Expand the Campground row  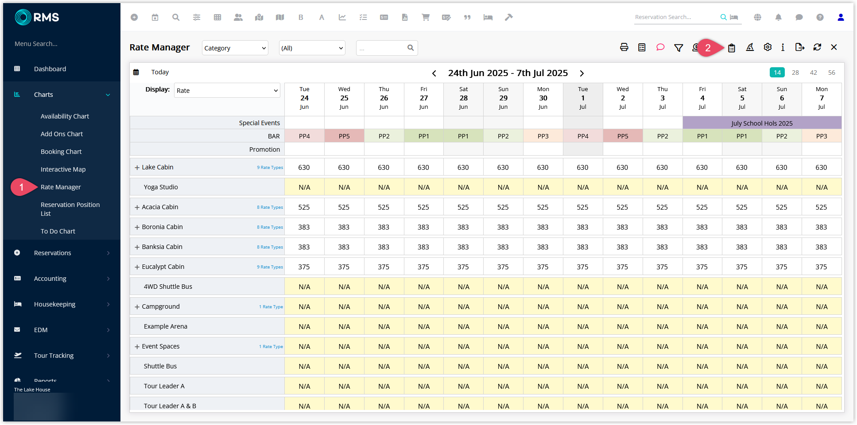coord(137,307)
